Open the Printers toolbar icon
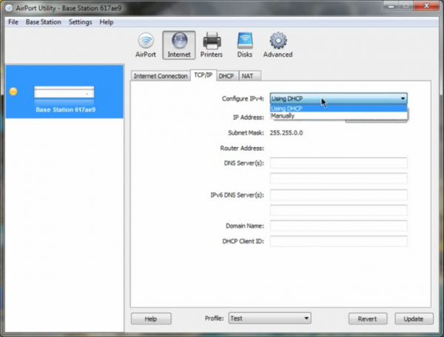The height and width of the screenshot is (337, 444). click(212, 45)
